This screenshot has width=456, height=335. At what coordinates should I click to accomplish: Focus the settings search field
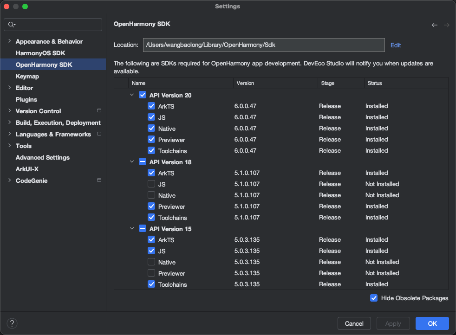[53, 25]
